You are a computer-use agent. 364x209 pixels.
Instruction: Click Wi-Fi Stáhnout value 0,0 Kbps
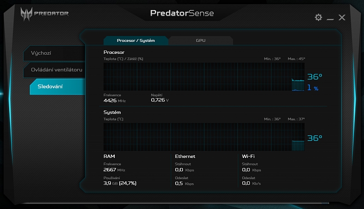point(252,170)
